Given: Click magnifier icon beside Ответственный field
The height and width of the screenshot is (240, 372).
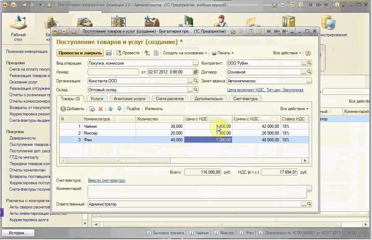Looking at the screenshot, I should coord(309,204).
